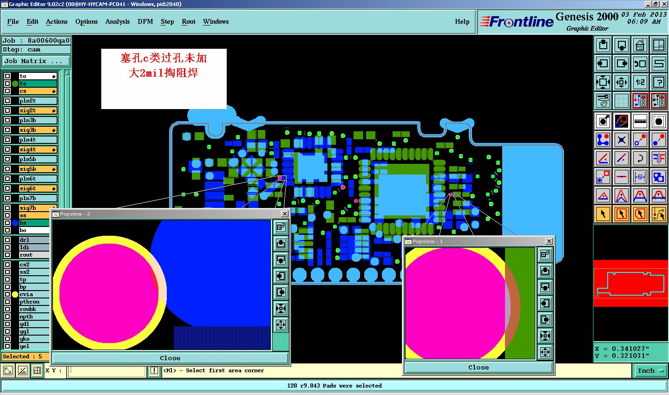This screenshot has height=395, width=669.
Task: Click the 1:2 zoom scale icon
Action: [x=640, y=82]
